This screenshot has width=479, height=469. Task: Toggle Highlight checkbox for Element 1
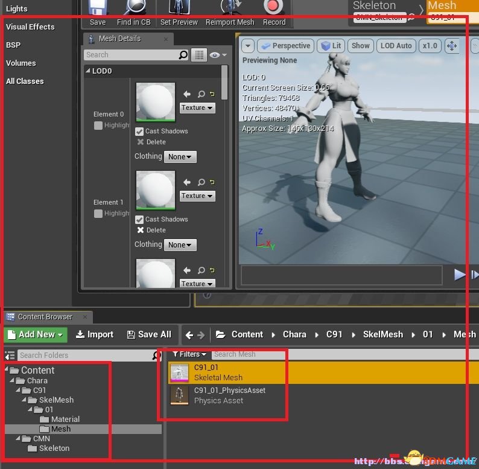[x=98, y=214]
